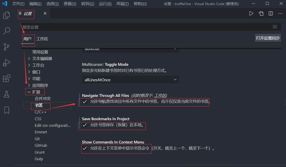Clear settings search filter icon

coord(275,27)
